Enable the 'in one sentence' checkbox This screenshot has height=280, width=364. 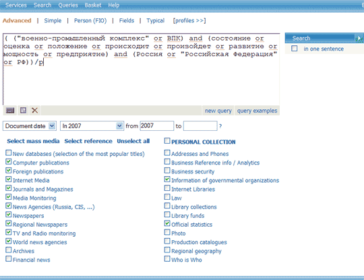[295, 49]
